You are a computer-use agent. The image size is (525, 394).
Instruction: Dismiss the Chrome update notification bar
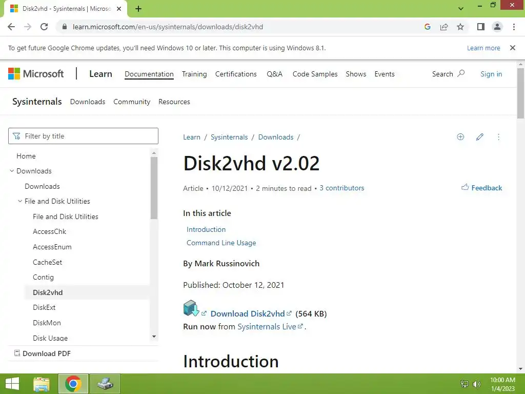point(513,48)
